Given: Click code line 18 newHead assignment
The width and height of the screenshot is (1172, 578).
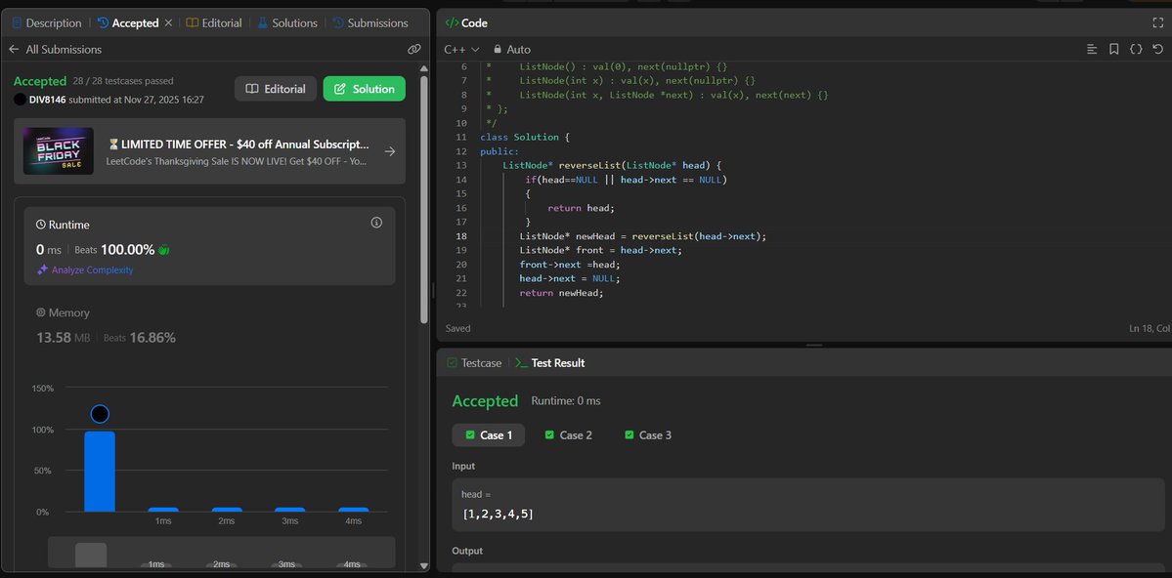Looking at the screenshot, I should click(643, 236).
